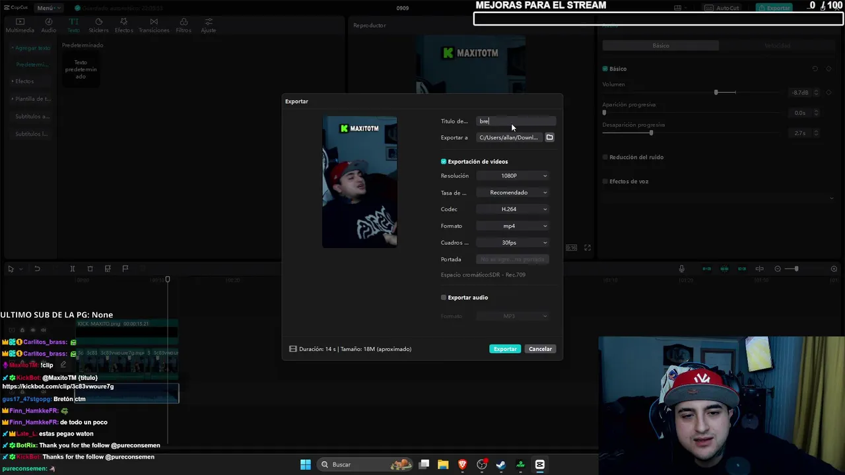Image resolution: width=845 pixels, height=475 pixels.
Task: Open the selection tool dropdown arrow in timeline
Action: [x=20, y=269]
